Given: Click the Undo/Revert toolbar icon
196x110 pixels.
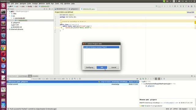Looking at the screenshot, I should click(x=188, y=6).
